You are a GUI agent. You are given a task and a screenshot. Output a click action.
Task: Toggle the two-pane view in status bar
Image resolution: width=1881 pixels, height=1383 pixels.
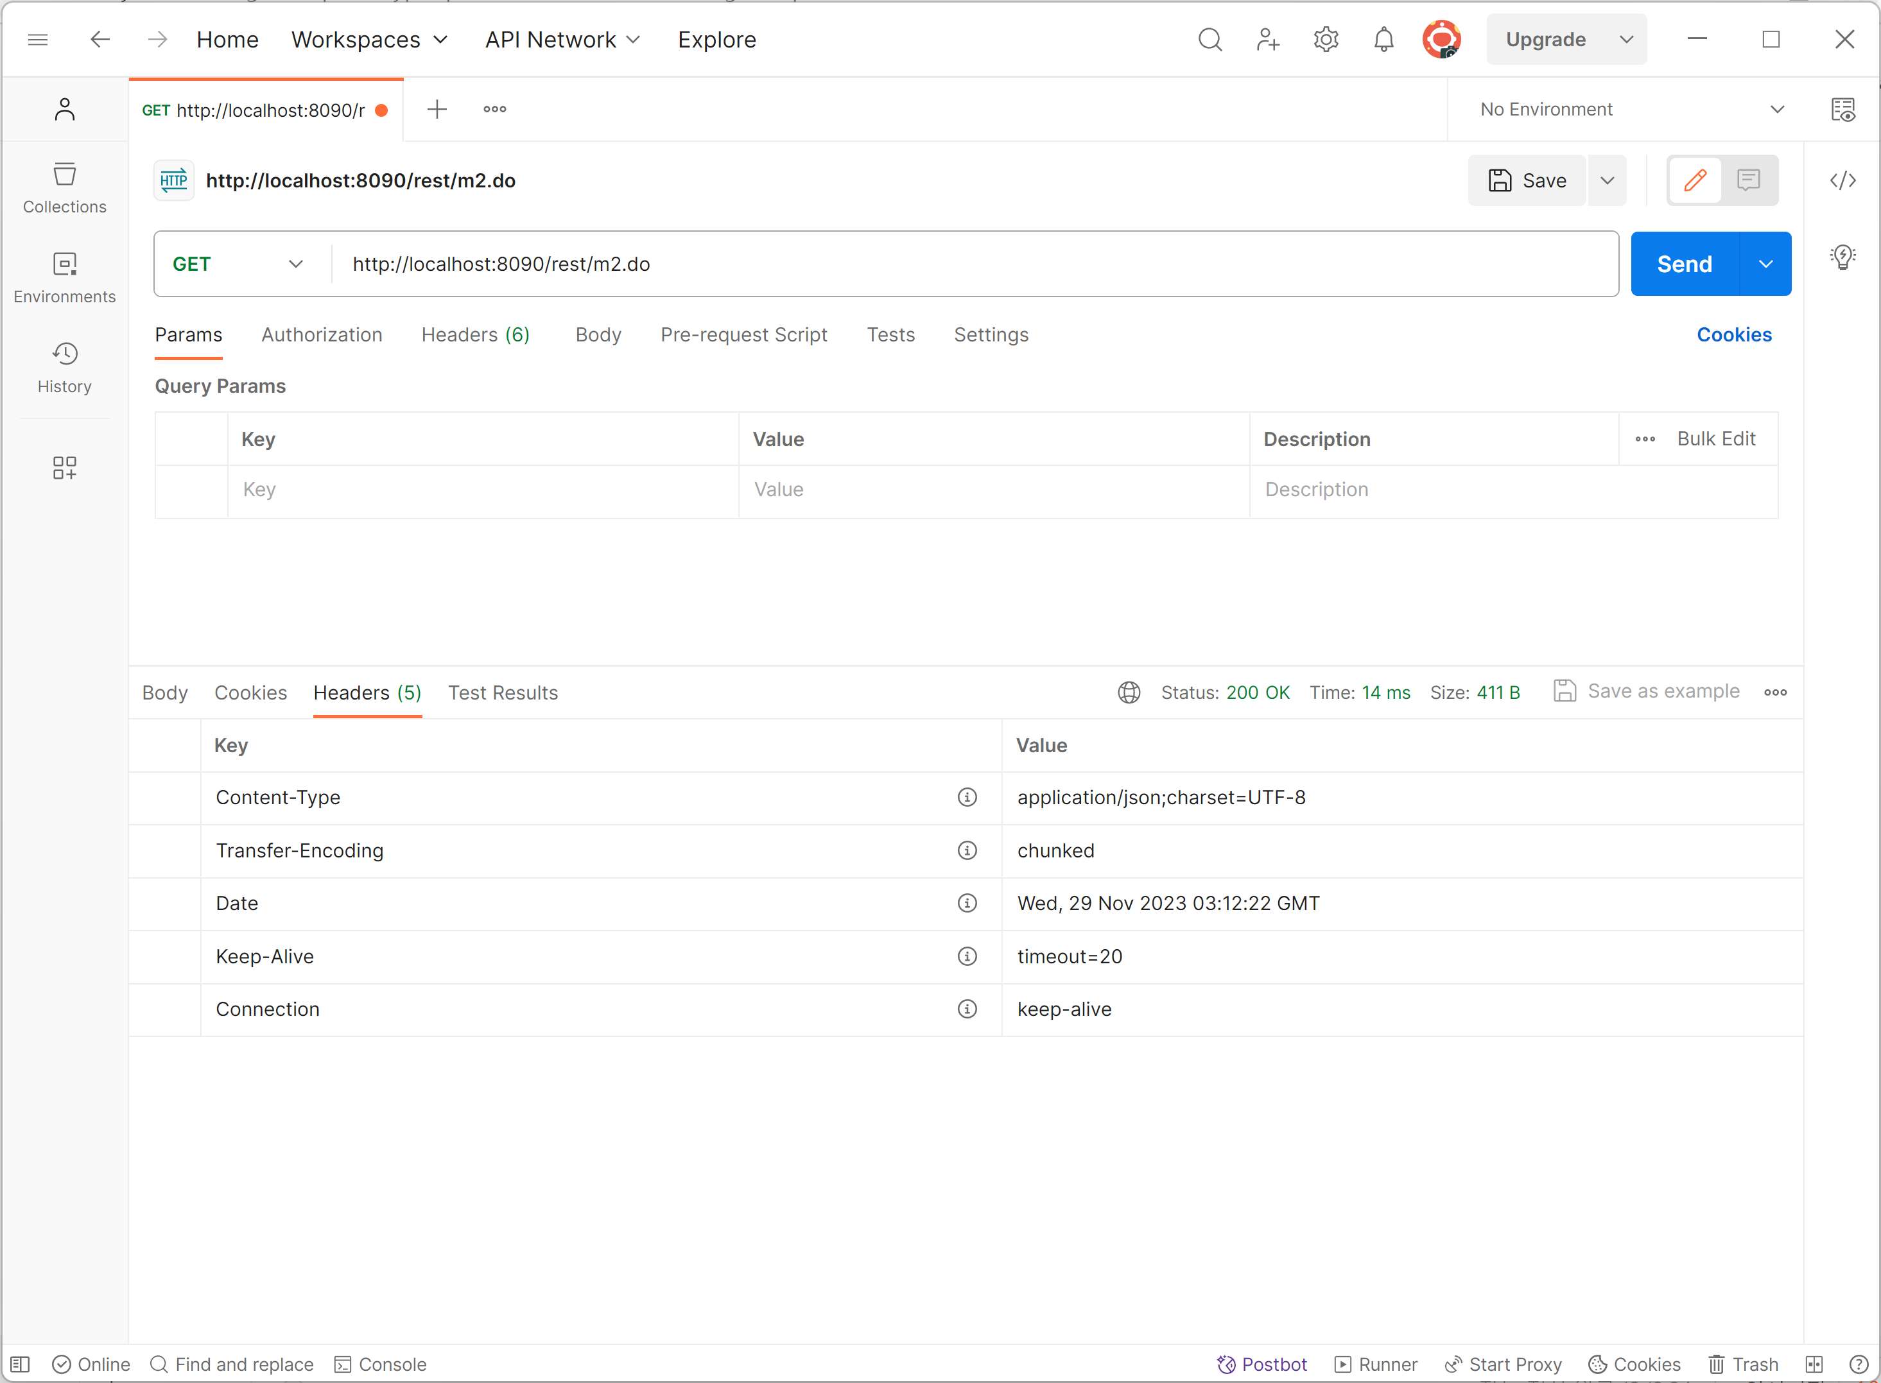pos(1814,1364)
